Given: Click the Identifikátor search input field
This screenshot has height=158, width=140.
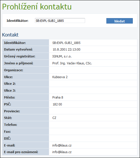Looking at the screenshot, I should tap(60, 21).
